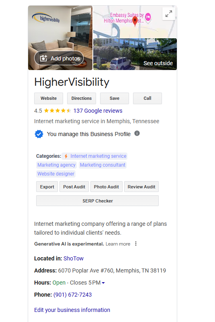Open the 137 Google reviews link

point(98,111)
